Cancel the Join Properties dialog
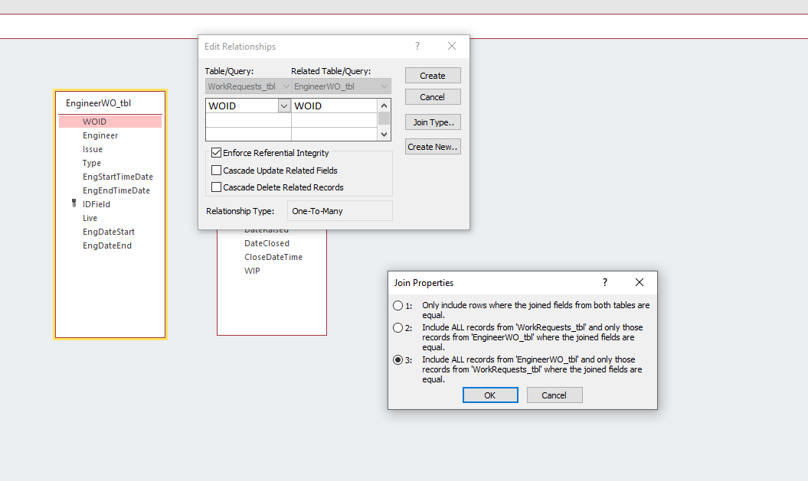The image size is (808, 481). click(x=554, y=395)
